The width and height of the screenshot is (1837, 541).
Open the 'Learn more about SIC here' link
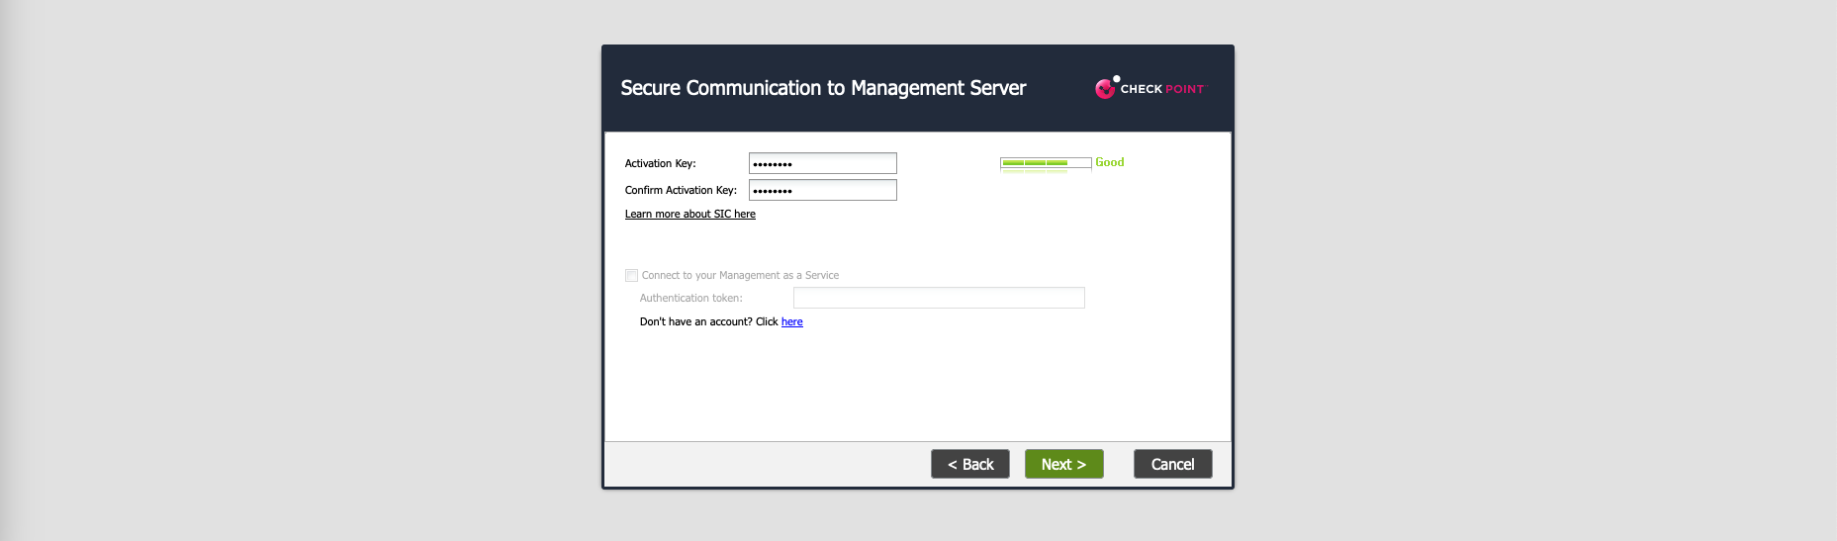coord(689,214)
